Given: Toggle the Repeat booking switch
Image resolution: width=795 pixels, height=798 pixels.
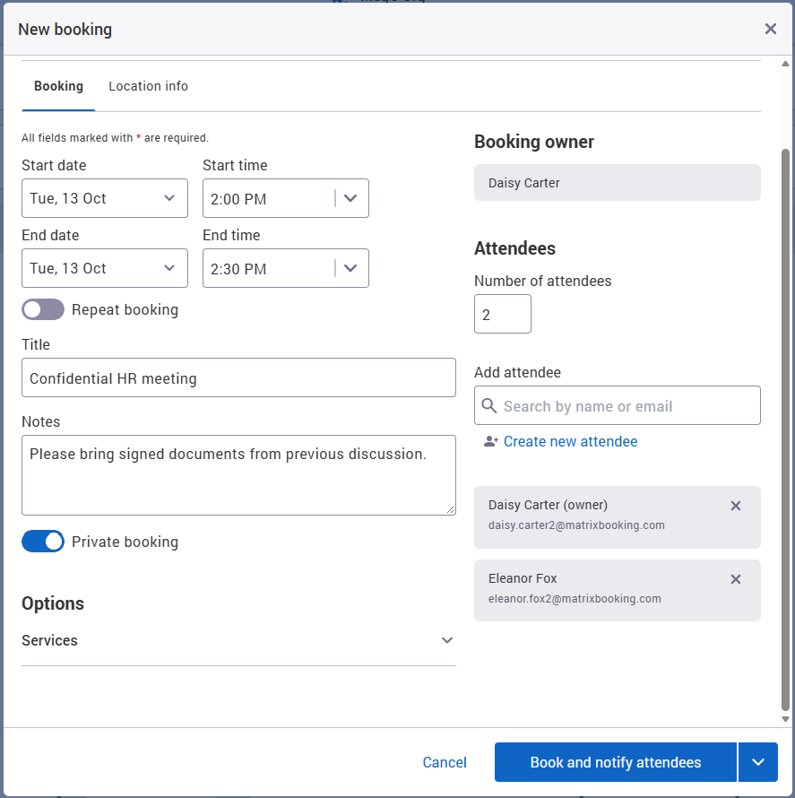Looking at the screenshot, I should click(x=43, y=309).
